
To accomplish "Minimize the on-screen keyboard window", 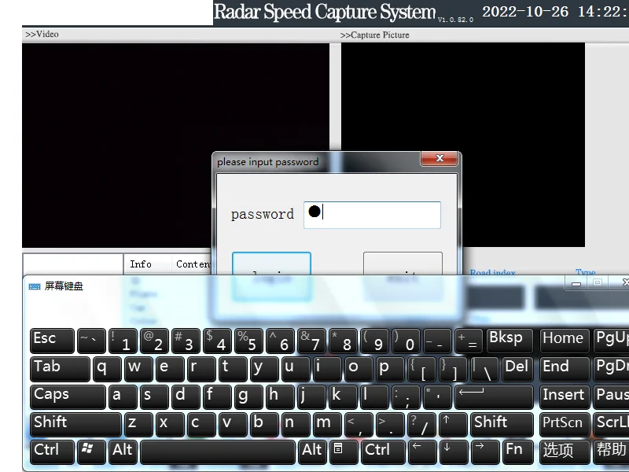I will (x=576, y=283).
